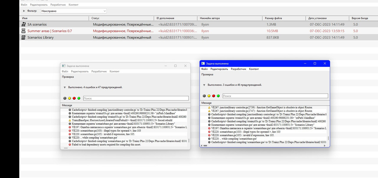378x178 pixels.
Task: Open Файл menu in right dialog
Action: (x=204, y=69)
